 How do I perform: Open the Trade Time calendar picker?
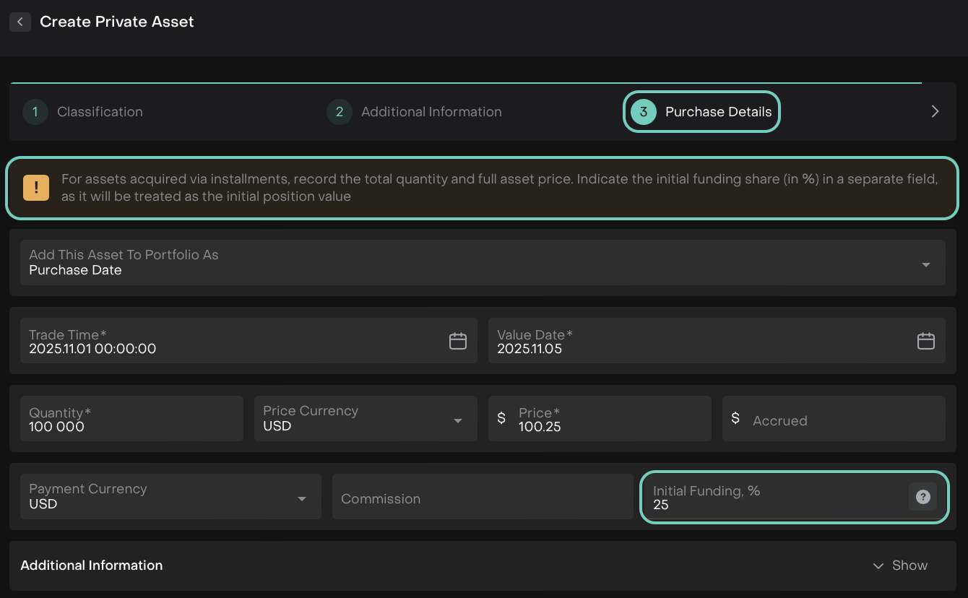[458, 341]
